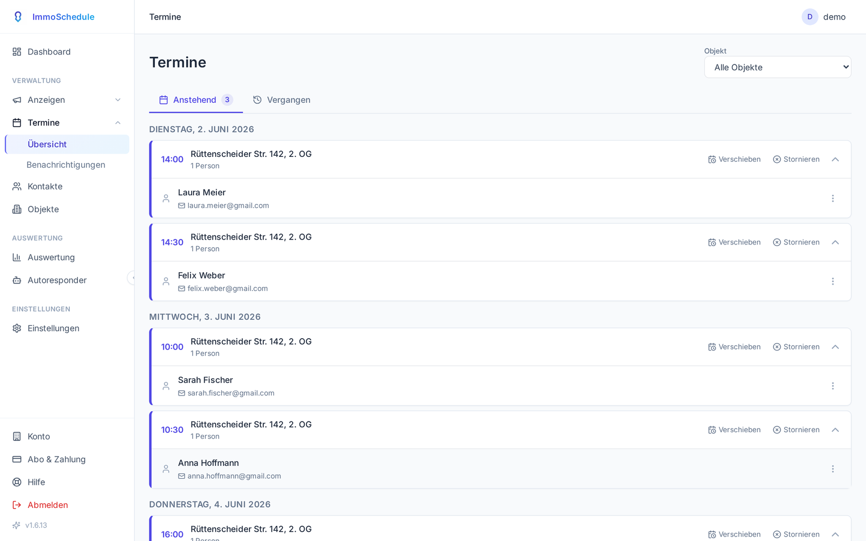Open the Alle Objekte dropdown

(x=777, y=67)
